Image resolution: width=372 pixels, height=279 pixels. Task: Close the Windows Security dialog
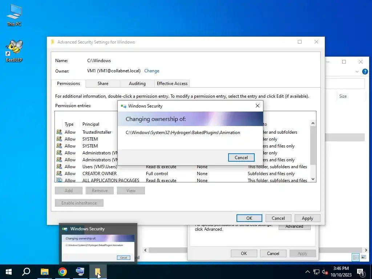tap(258, 106)
